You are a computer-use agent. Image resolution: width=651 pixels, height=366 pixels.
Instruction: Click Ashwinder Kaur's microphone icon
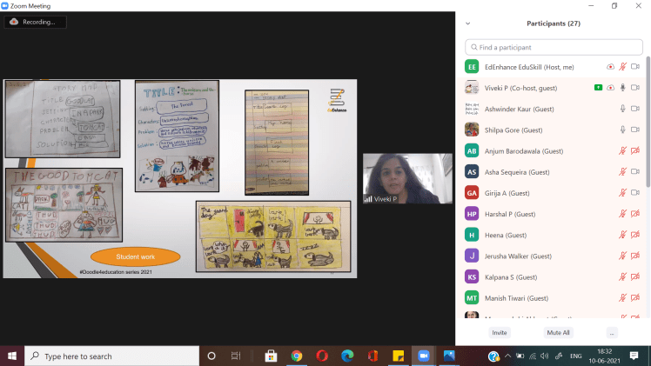pos(622,109)
